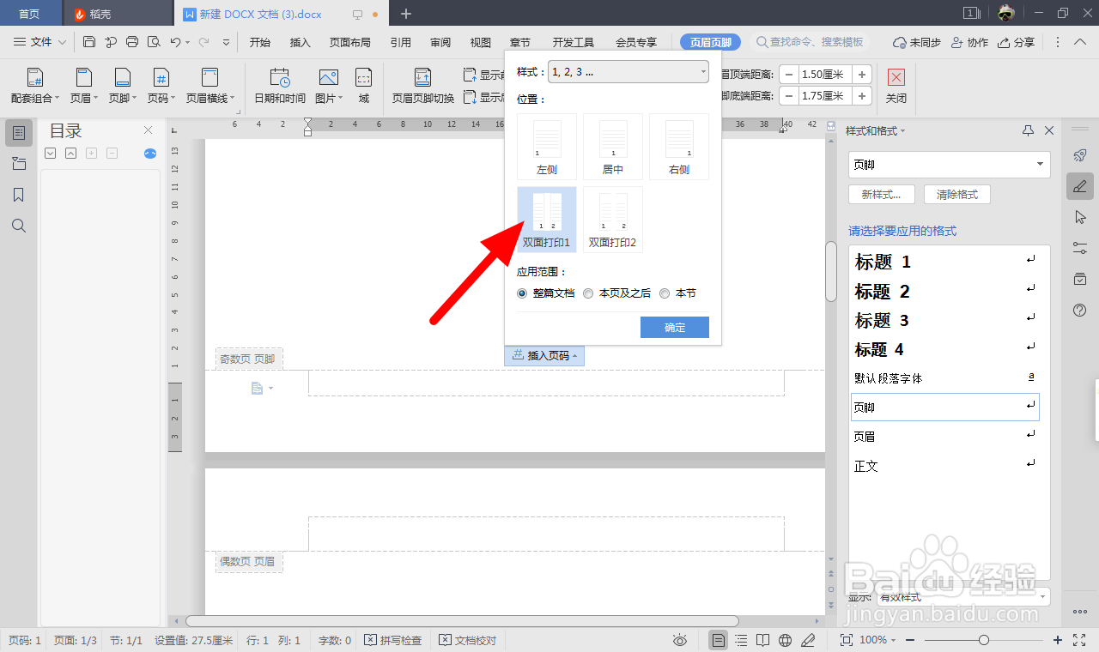Click the Save icon in quick toolbar
Image resolution: width=1099 pixels, height=652 pixels.
click(x=89, y=42)
